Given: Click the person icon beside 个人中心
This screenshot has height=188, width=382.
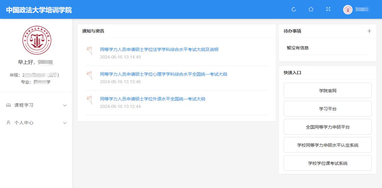Looking at the screenshot, I should 8,123.
